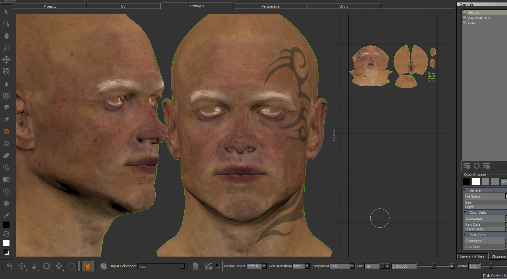Image resolution: width=507 pixels, height=279 pixels.
Task: Toggle the color management checkbox
Action: pyautogui.click(x=218, y=266)
